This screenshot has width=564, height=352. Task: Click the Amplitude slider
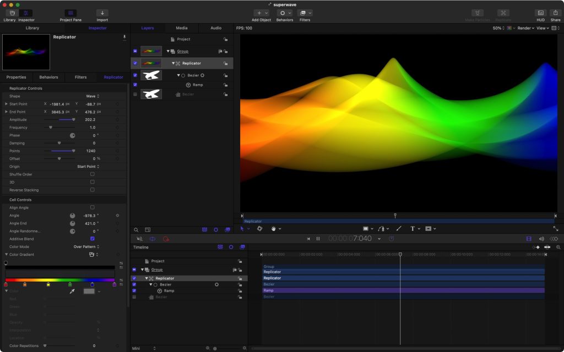click(59, 119)
